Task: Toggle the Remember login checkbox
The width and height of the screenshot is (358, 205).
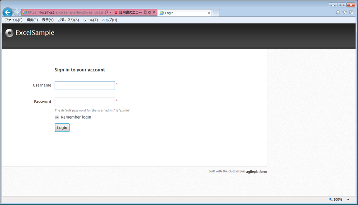Action: (57, 118)
